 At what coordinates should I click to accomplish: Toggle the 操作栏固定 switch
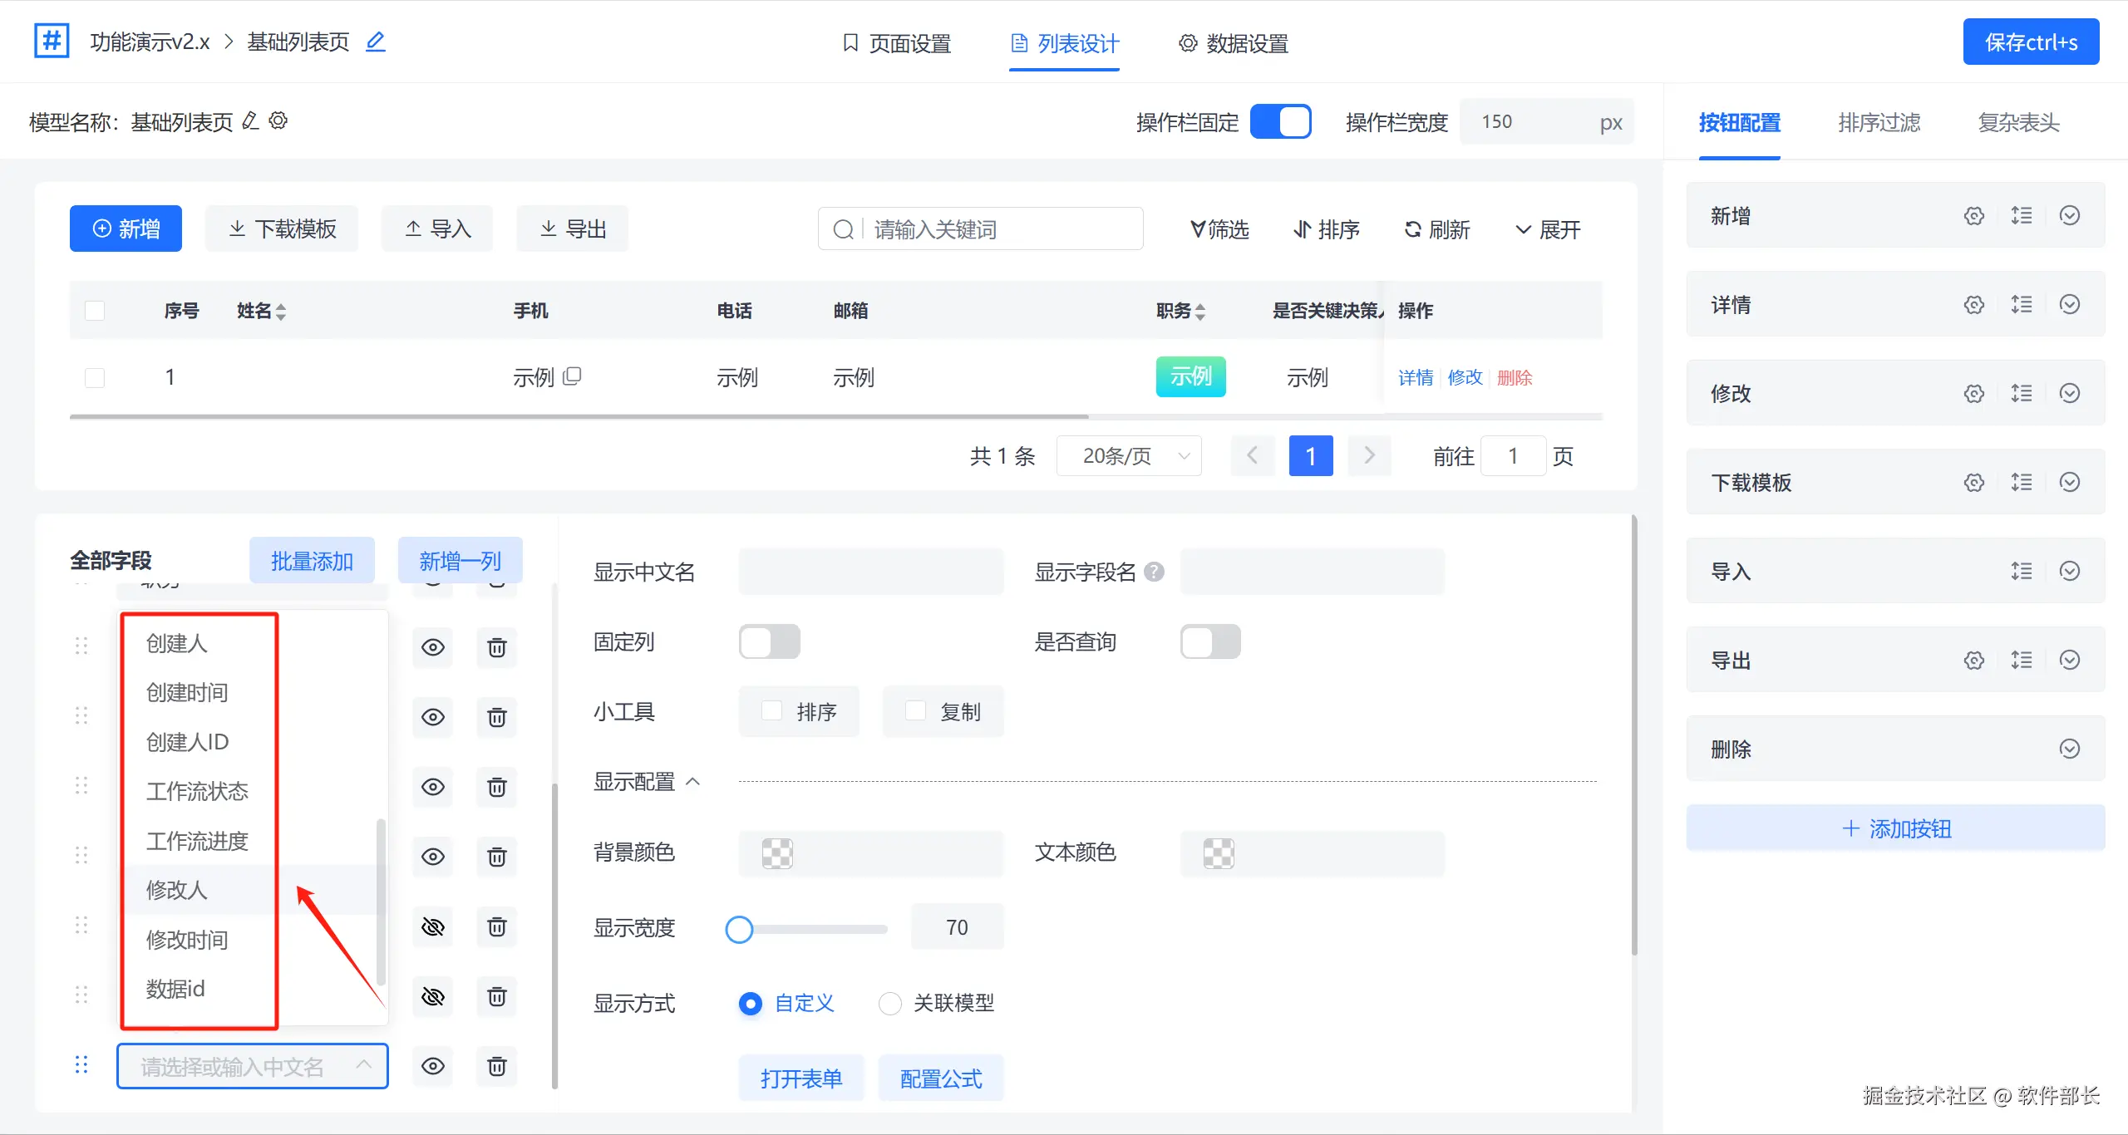click(1280, 122)
